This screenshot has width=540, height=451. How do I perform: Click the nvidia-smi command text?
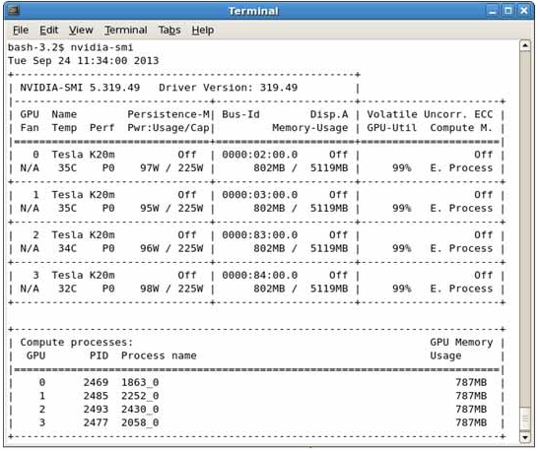click(x=101, y=47)
